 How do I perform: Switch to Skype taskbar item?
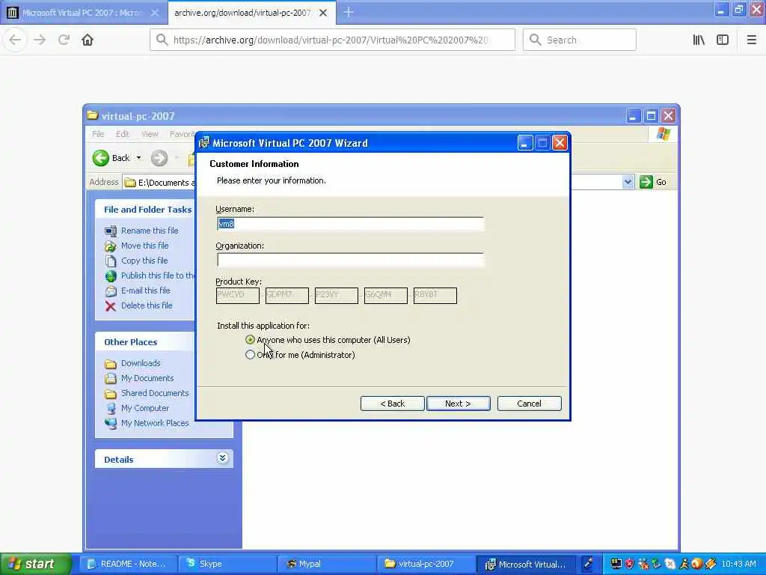click(x=226, y=564)
